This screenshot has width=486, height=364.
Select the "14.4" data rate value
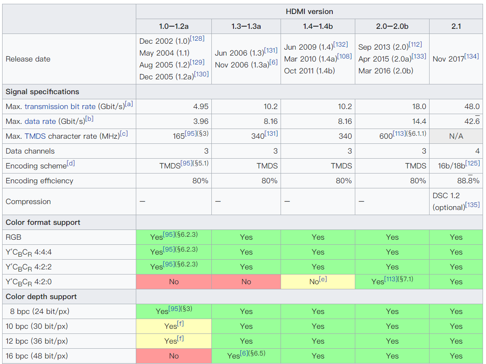coord(419,121)
